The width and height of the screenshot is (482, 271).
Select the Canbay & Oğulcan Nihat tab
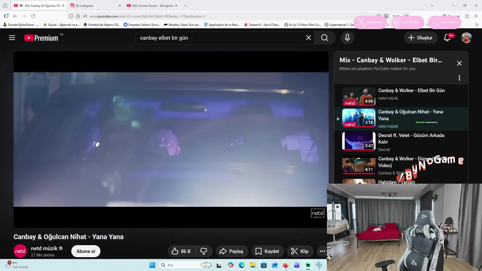pyautogui.click(x=40, y=6)
